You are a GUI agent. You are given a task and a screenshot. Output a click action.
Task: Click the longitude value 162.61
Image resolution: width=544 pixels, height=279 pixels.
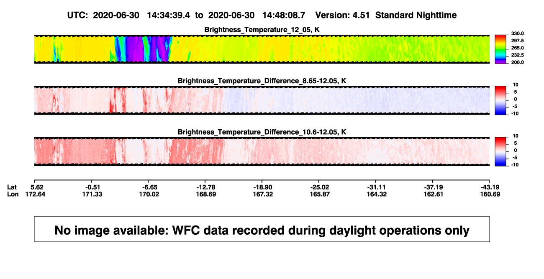click(x=433, y=194)
